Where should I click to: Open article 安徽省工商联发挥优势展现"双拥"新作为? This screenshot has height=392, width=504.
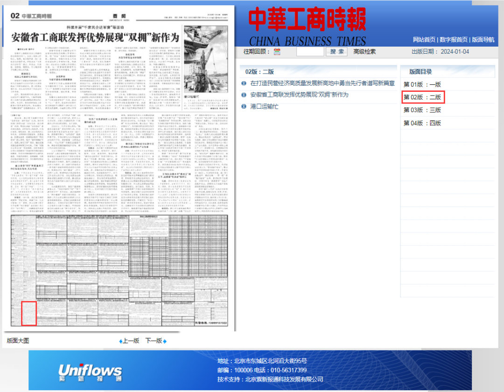(x=299, y=95)
